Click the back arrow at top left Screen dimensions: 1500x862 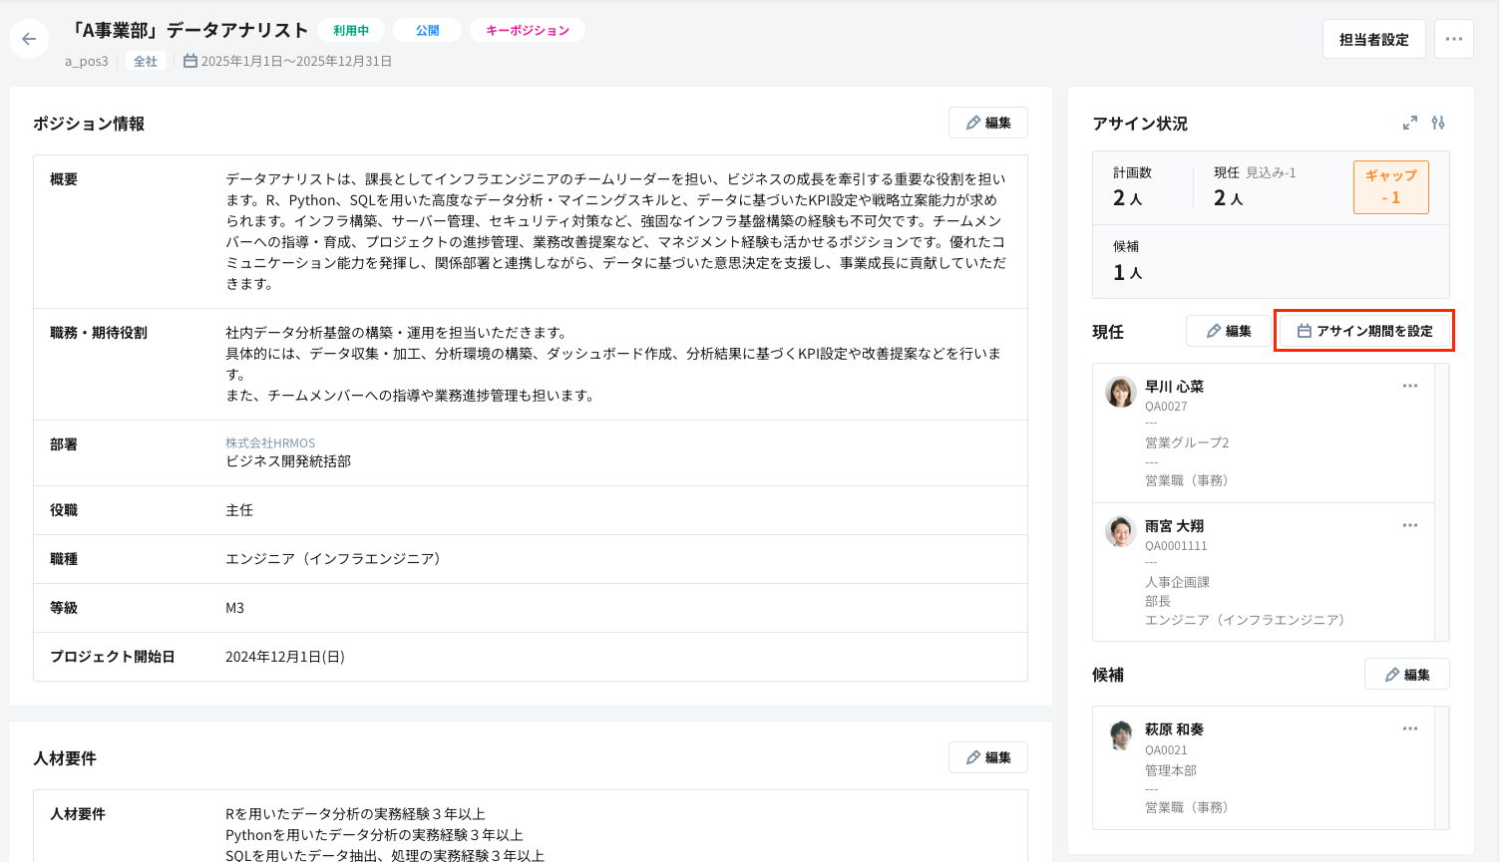tap(29, 38)
